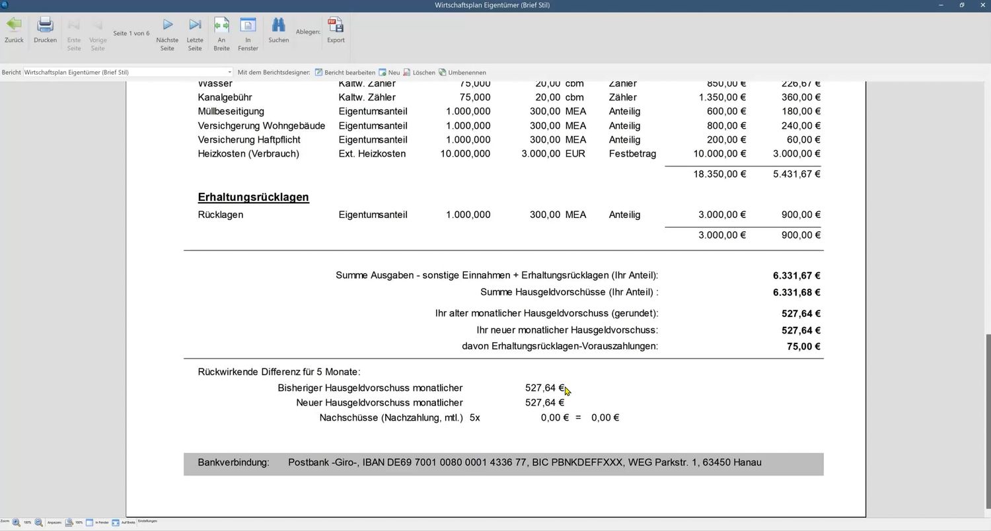This screenshot has height=531, width=991.
Task: Click 'Rückwirkende Differenz für 5 Monate' text
Action: click(x=279, y=372)
